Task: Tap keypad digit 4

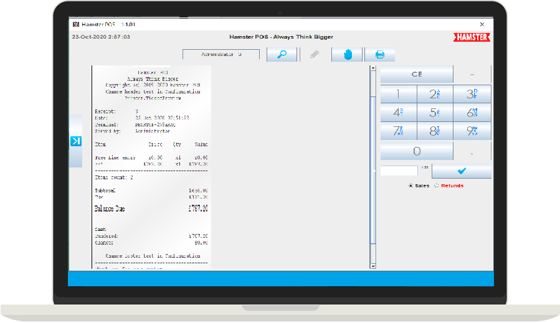Action: pyautogui.click(x=399, y=113)
